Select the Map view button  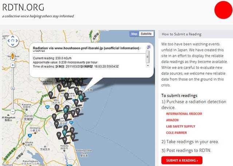tap(134, 34)
